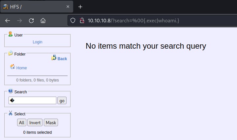Close the HFS / tab
The width and height of the screenshot is (237, 140).
tap(68, 7)
